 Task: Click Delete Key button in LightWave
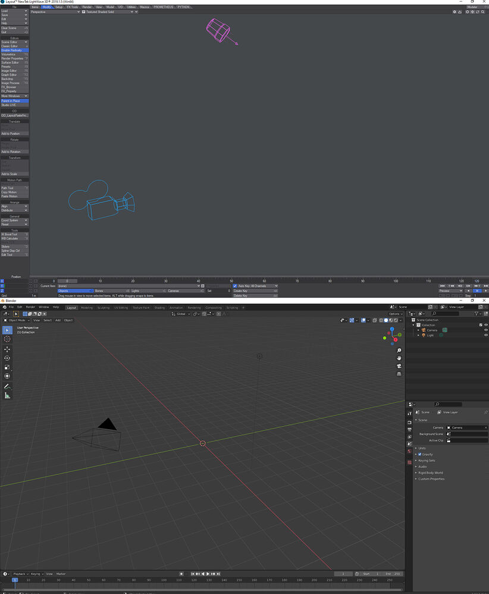[x=255, y=295]
